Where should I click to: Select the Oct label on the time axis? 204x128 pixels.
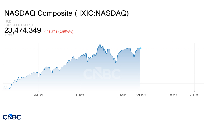[x=80, y=95]
